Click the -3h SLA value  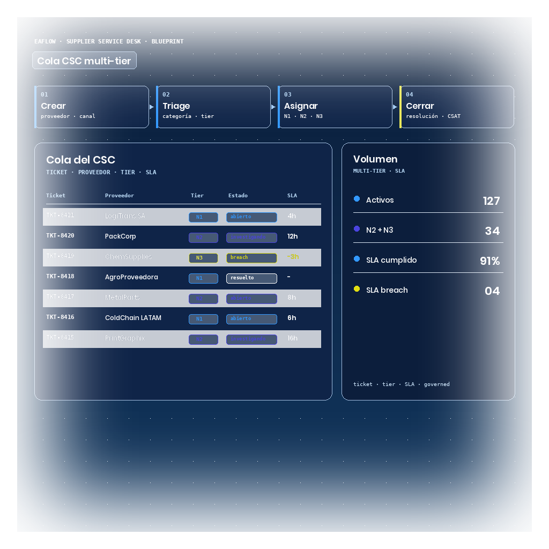[293, 257]
